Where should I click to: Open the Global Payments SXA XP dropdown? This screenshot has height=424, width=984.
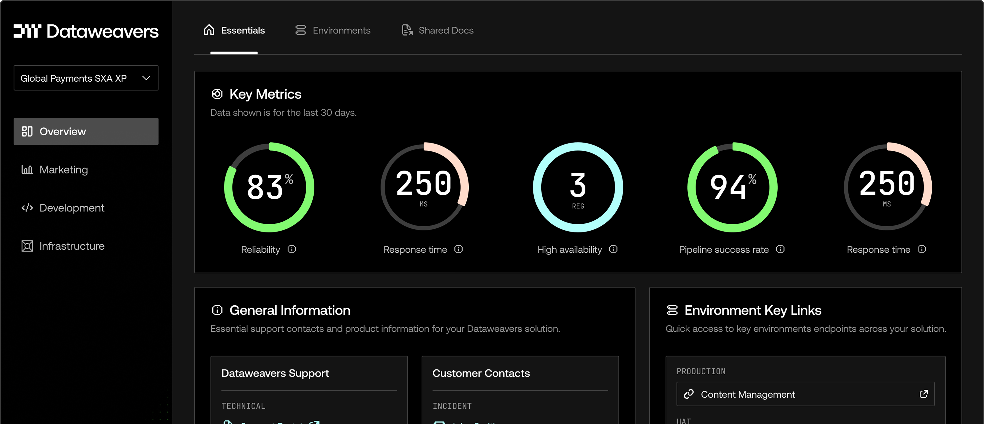pos(73,78)
